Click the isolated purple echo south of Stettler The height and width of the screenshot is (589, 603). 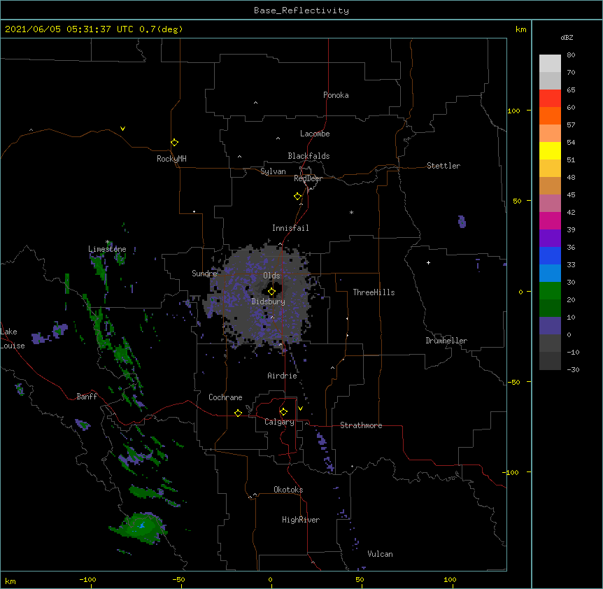(x=462, y=222)
